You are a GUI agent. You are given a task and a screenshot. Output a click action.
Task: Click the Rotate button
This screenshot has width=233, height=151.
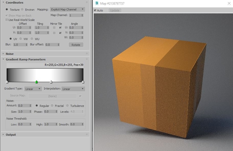point(76,45)
